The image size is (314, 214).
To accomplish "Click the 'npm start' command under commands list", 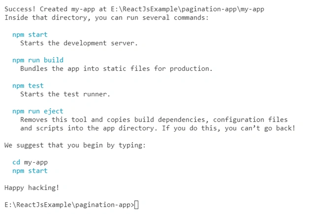I will [30, 34].
